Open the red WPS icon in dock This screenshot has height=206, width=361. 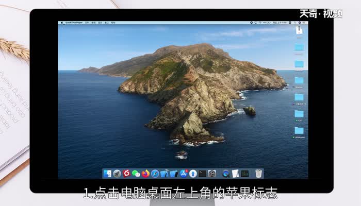[x=126, y=174]
